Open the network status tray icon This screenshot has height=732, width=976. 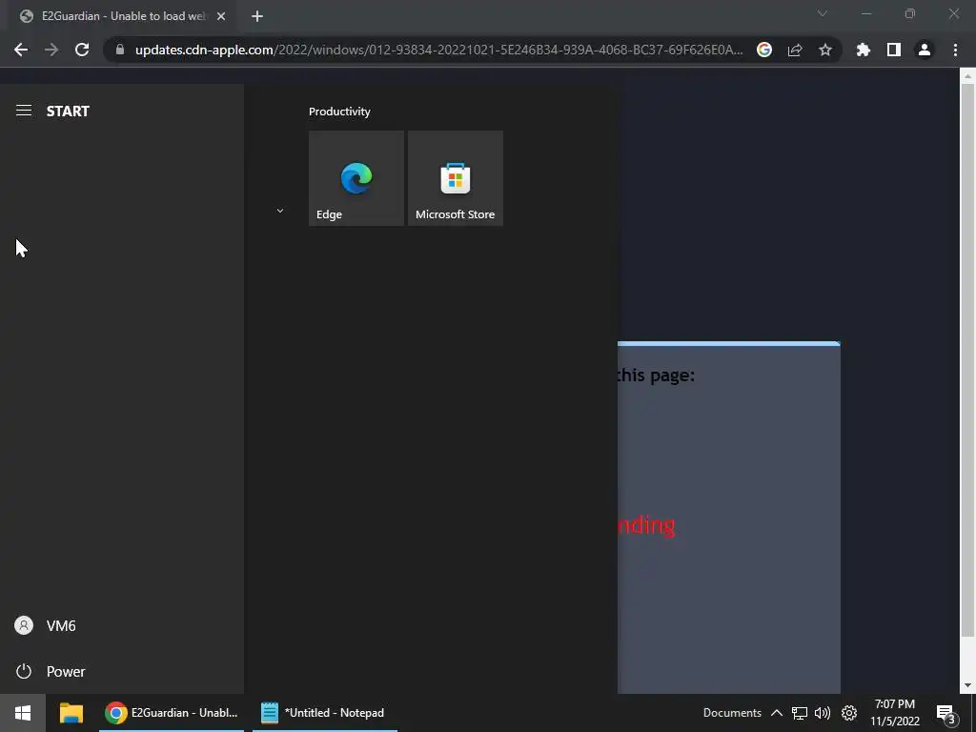[800, 713]
